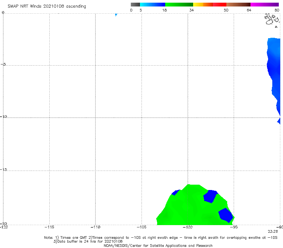283x248 pixels.
Task: Click the title 'SMAP NRT Winds 20210108 ascending'
Action: (x=47, y=6)
